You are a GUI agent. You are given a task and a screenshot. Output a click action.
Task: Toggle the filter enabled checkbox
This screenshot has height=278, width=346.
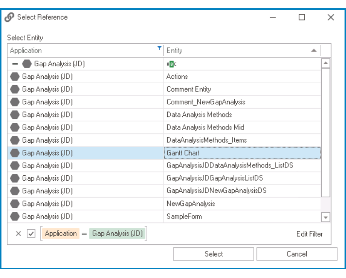[31, 234]
